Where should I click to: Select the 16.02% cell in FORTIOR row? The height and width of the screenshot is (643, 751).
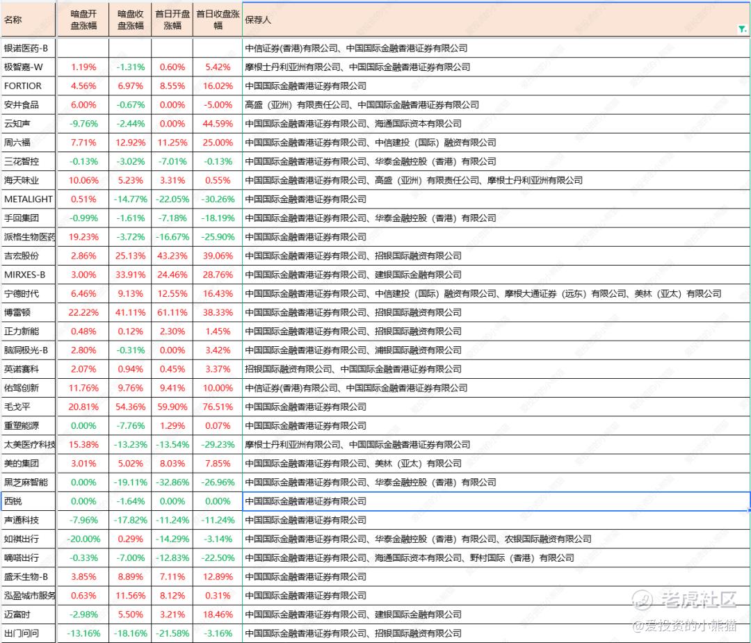218,86
